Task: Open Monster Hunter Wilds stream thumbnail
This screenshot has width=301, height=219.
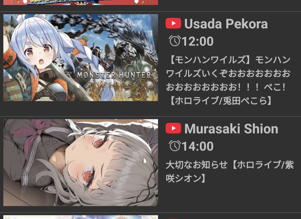Action: point(81,58)
